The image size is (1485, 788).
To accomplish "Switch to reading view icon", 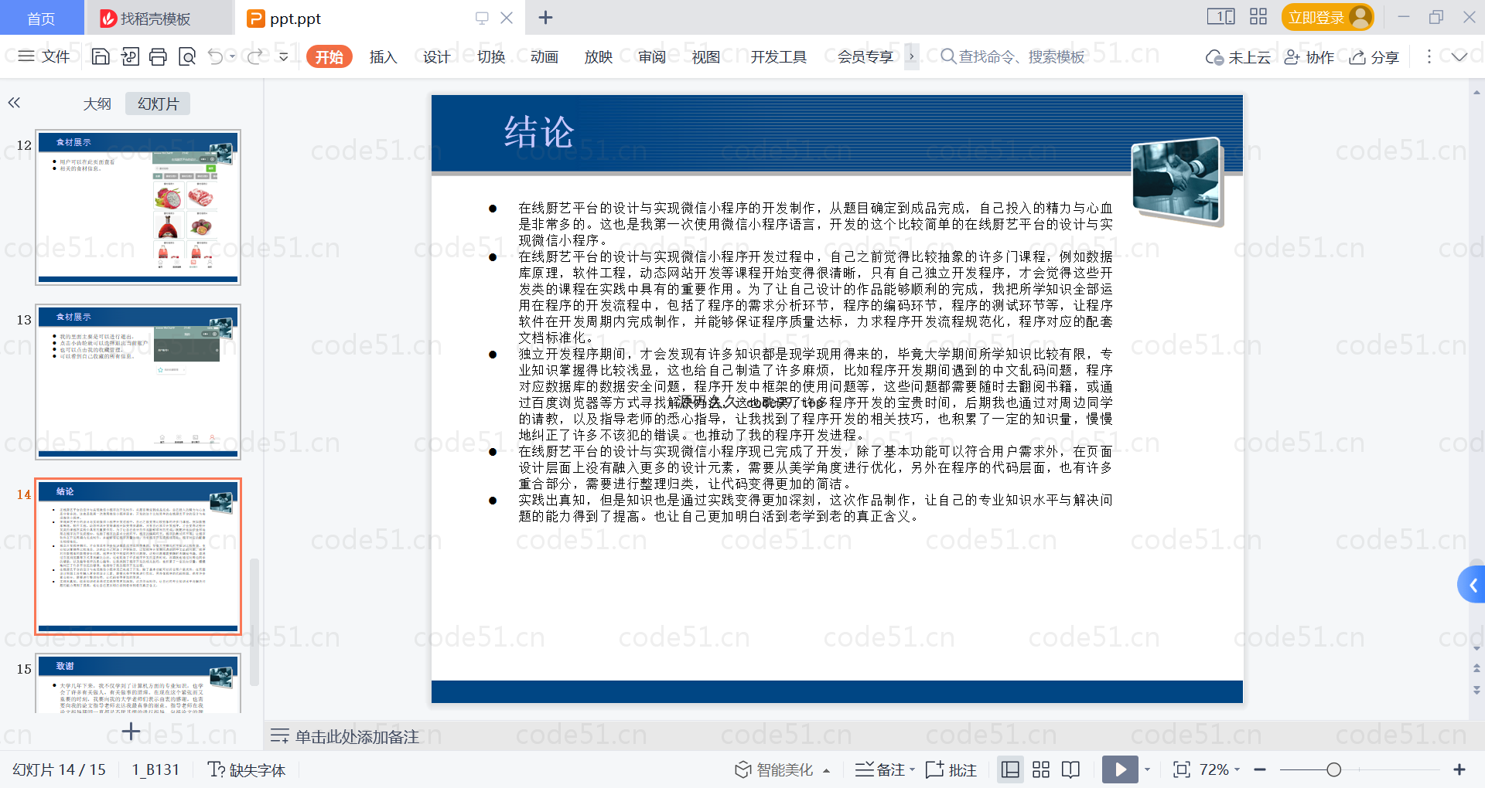I will pos(1071,769).
